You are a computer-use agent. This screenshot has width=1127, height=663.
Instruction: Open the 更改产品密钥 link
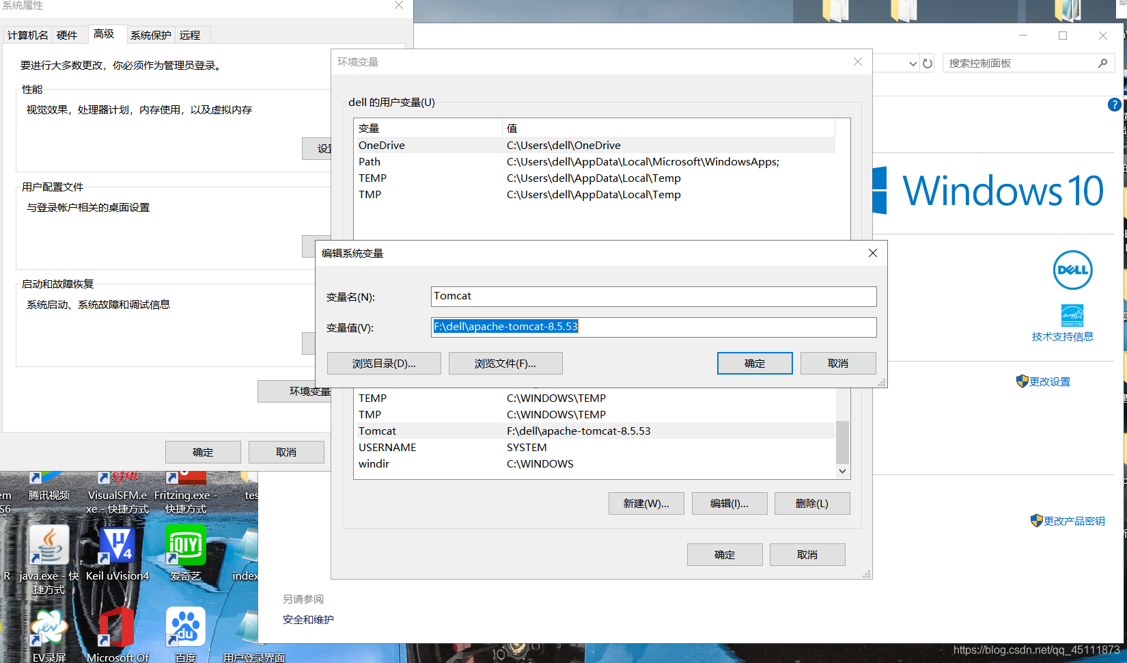[x=1074, y=521]
